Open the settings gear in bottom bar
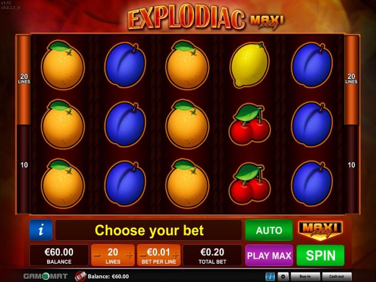 click(x=283, y=276)
